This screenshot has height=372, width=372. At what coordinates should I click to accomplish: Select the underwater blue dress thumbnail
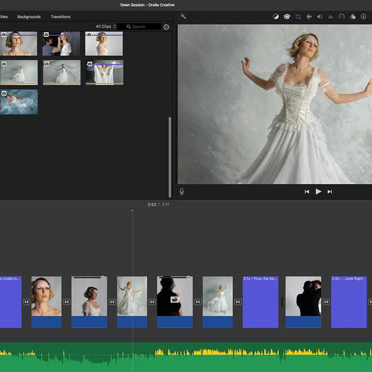19,102
